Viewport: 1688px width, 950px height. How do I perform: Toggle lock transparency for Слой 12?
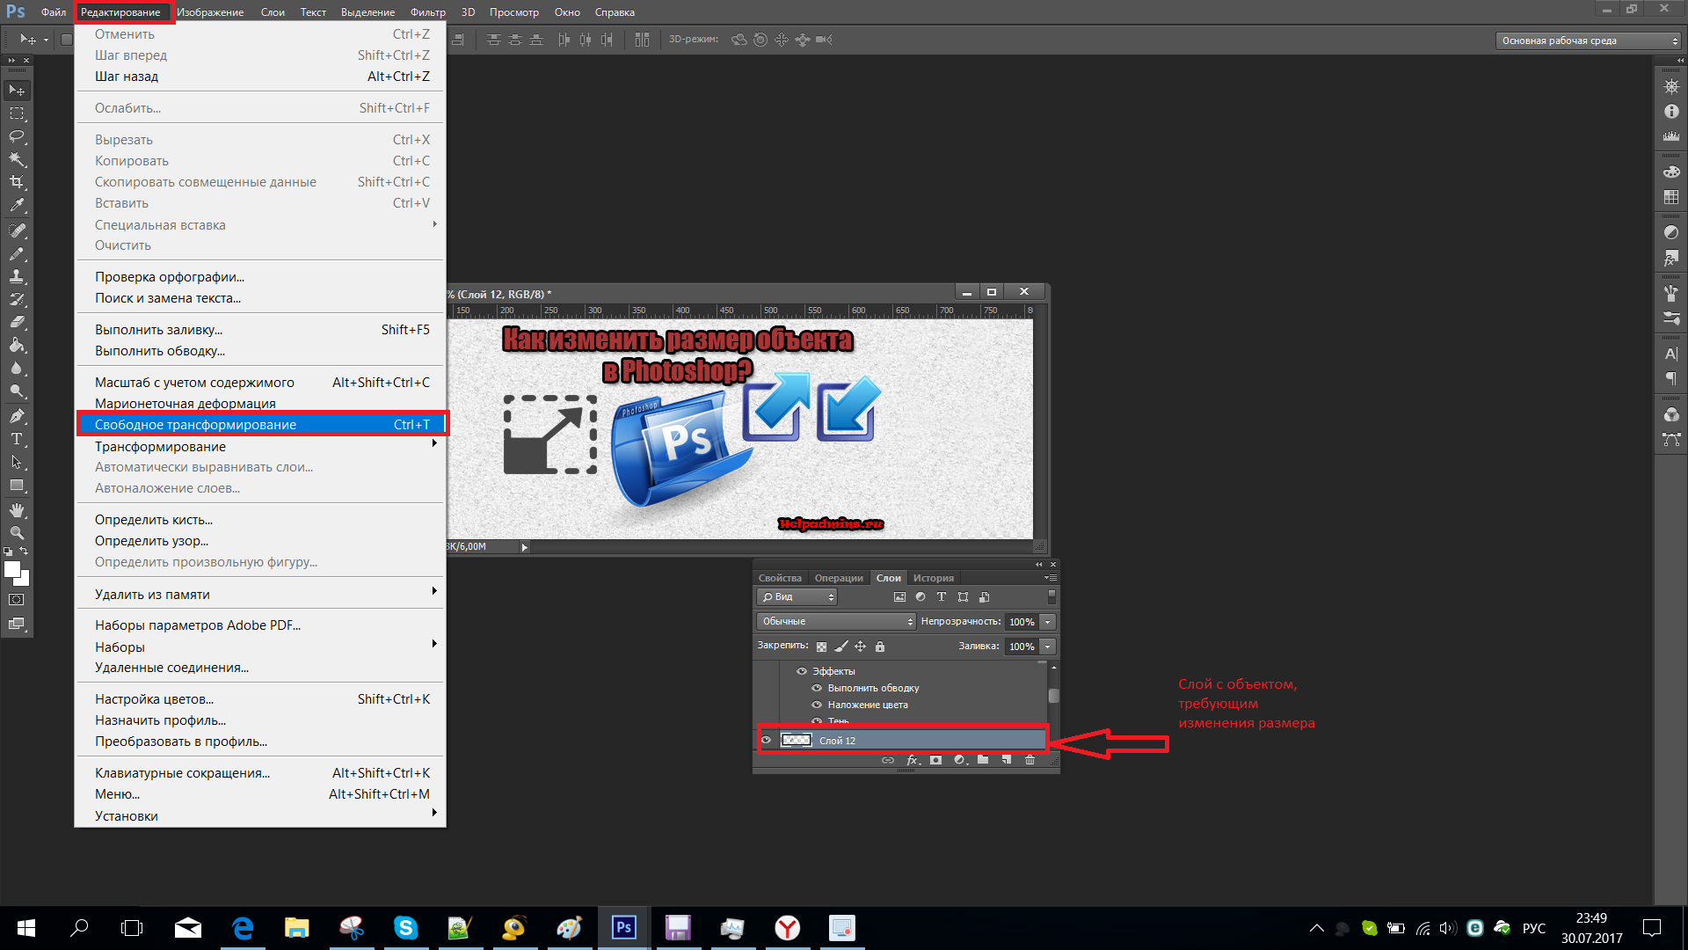tap(819, 647)
